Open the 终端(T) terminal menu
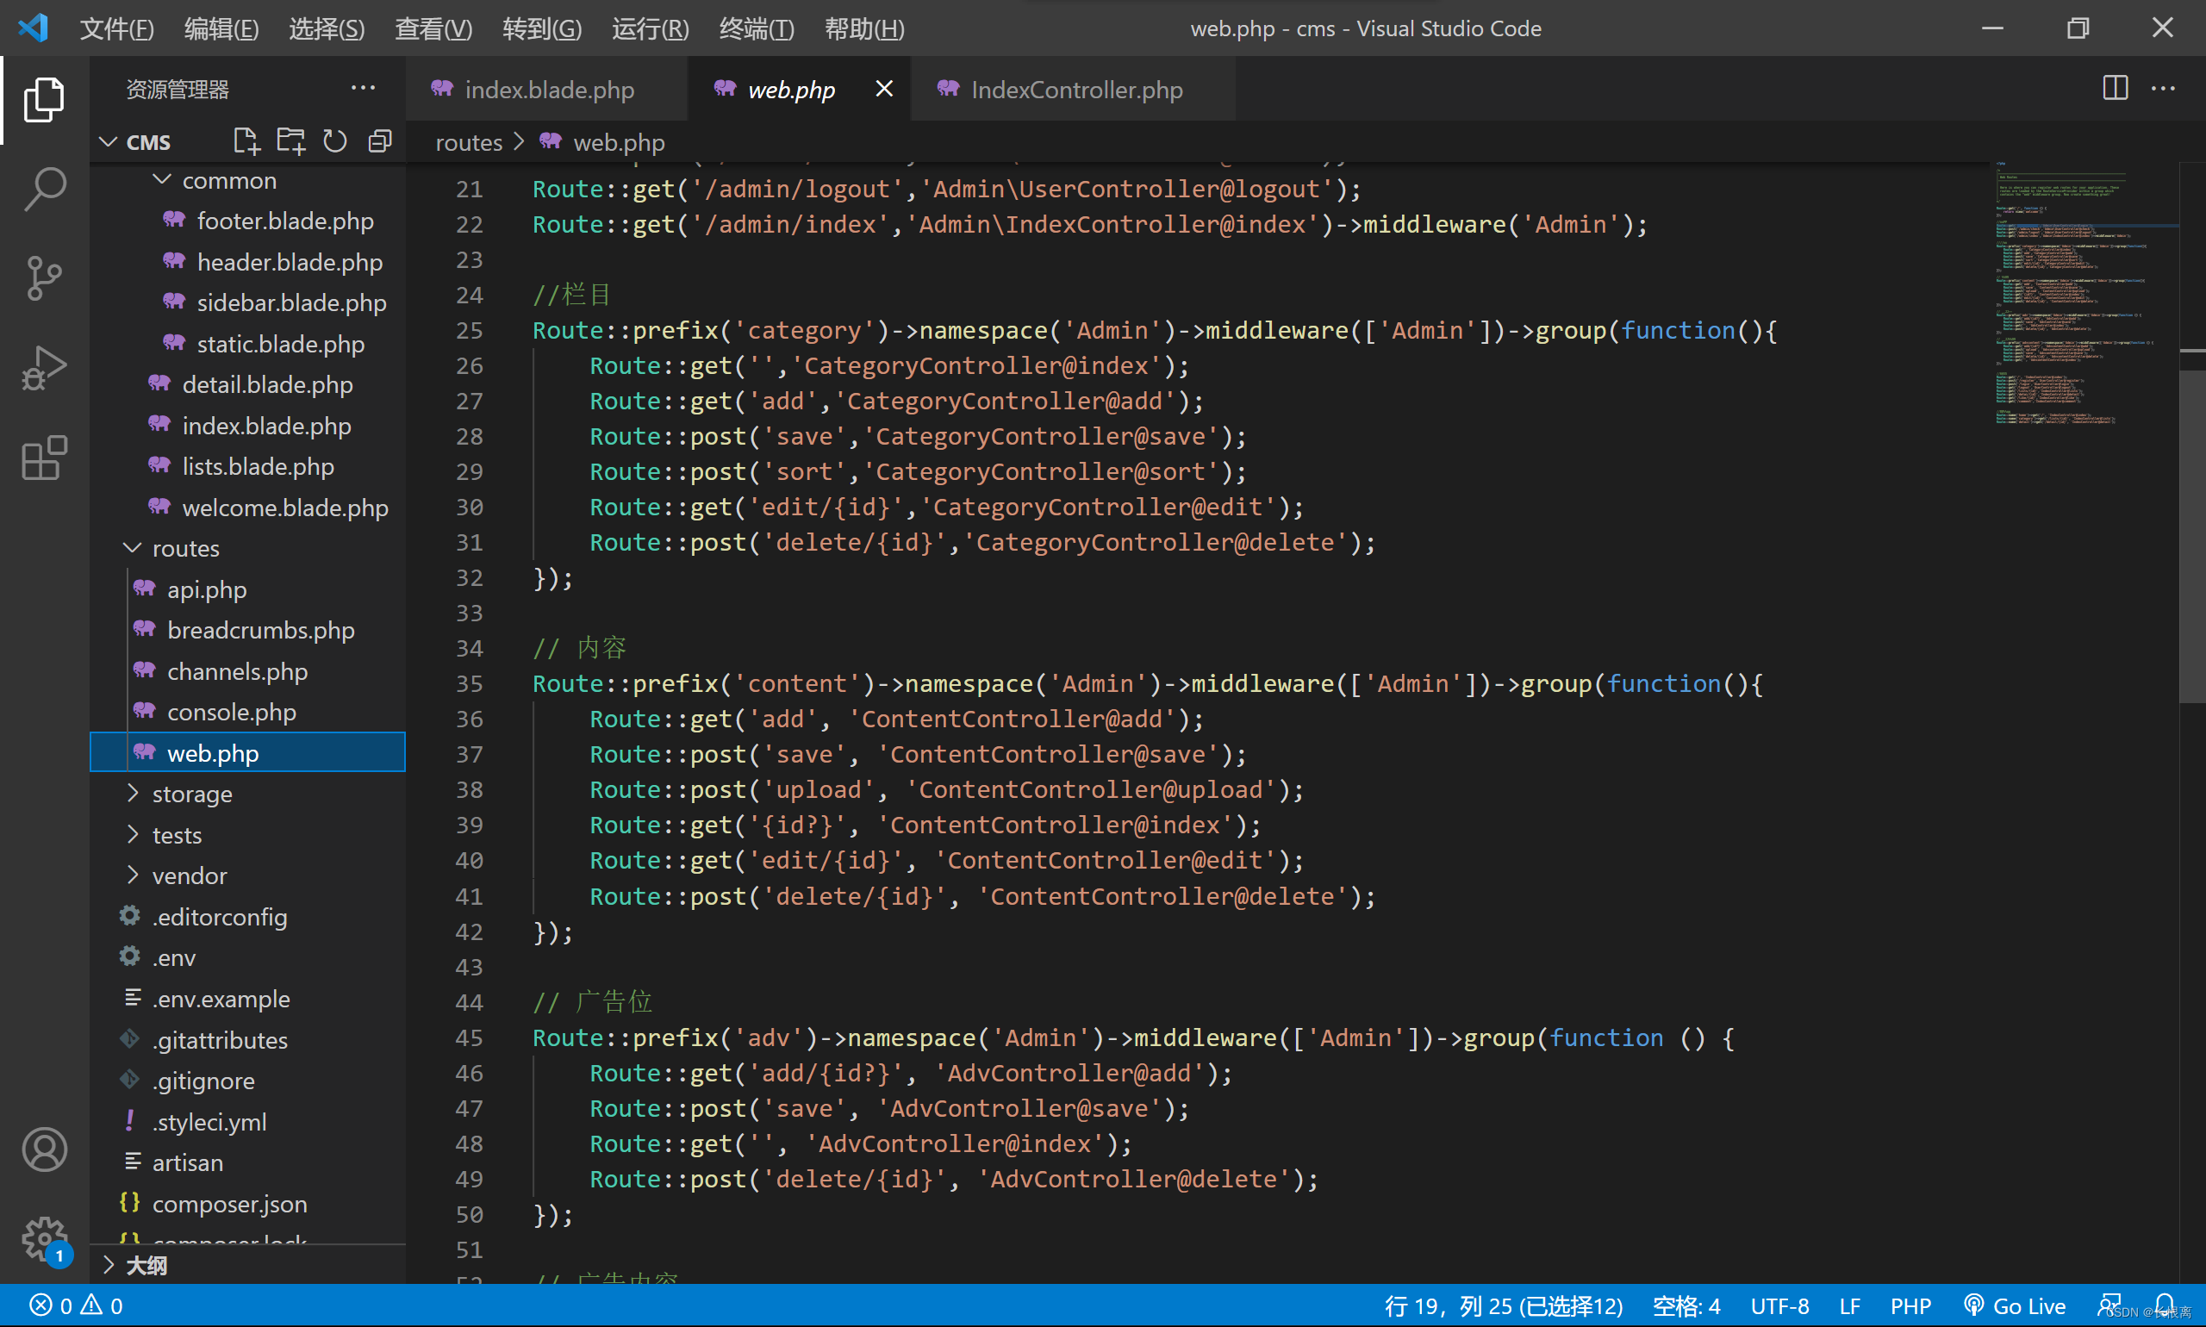Screen dimensions: 2206x1327 tap(756, 28)
